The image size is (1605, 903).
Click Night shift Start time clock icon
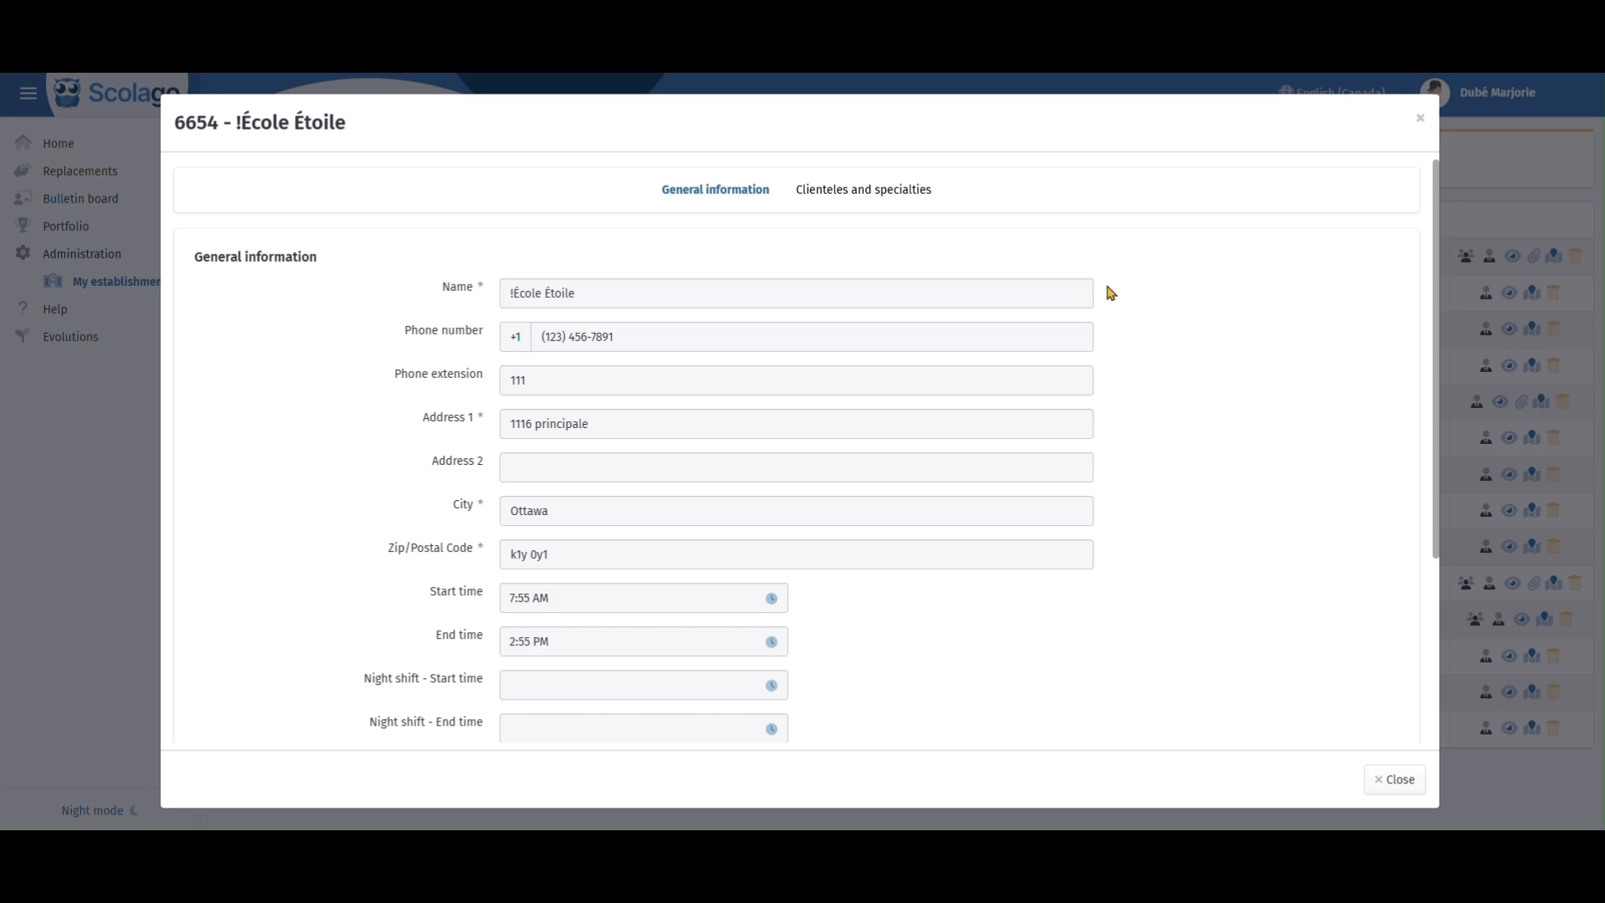[771, 686]
